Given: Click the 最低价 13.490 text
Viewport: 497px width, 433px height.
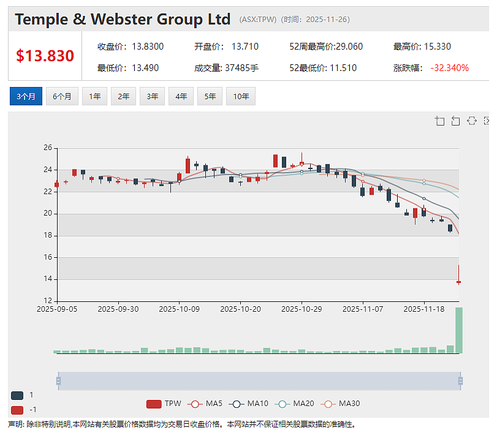Looking at the screenshot, I should click(128, 68).
